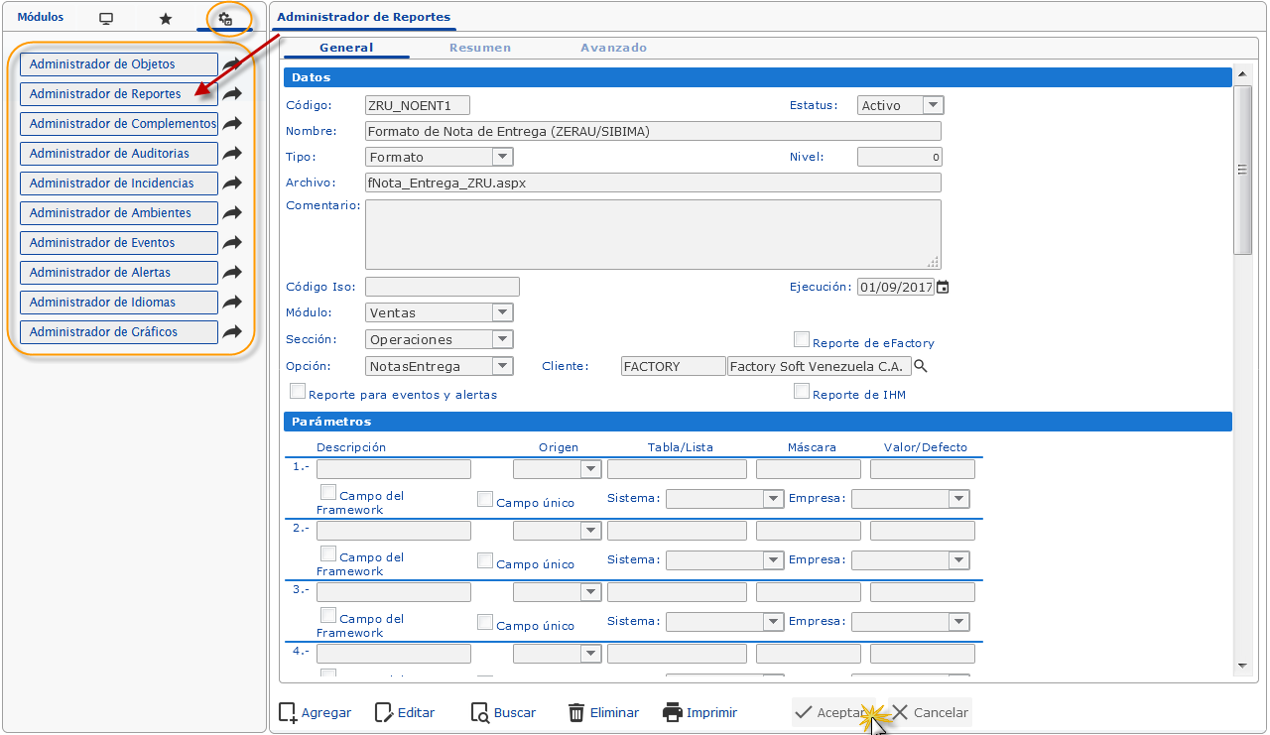Click the Comentario text area
Viewport: 1270px width, 735px height.
(652, 234)
